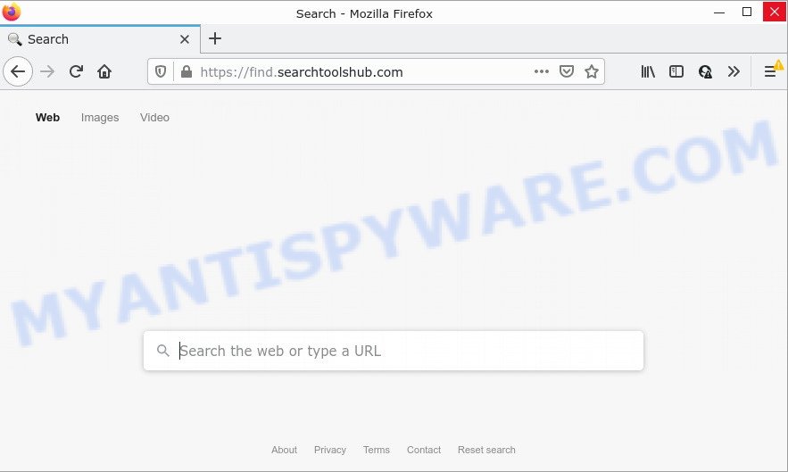The width and height of the screenshot is (788, 472).
Task: Reload the current page
Action: pos(76,72)
